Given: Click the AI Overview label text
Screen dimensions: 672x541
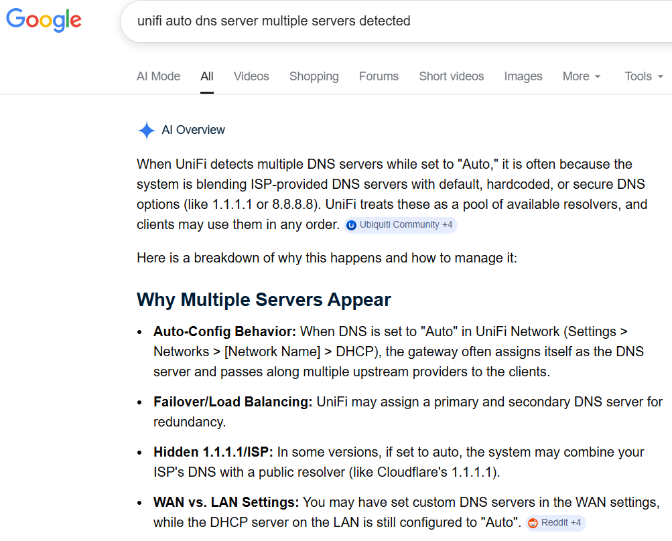Looking at the screenshot, I should point(194,130).
